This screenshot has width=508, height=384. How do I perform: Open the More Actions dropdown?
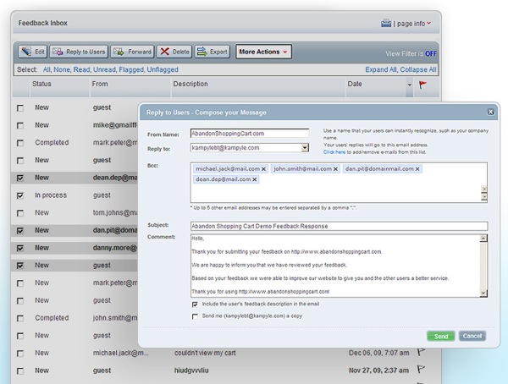(x=263, y=52)
